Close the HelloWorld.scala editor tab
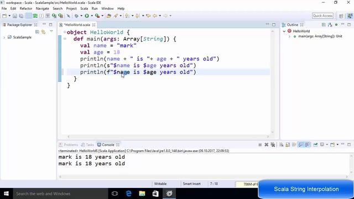The image size is (354, 199). (93, 25)
